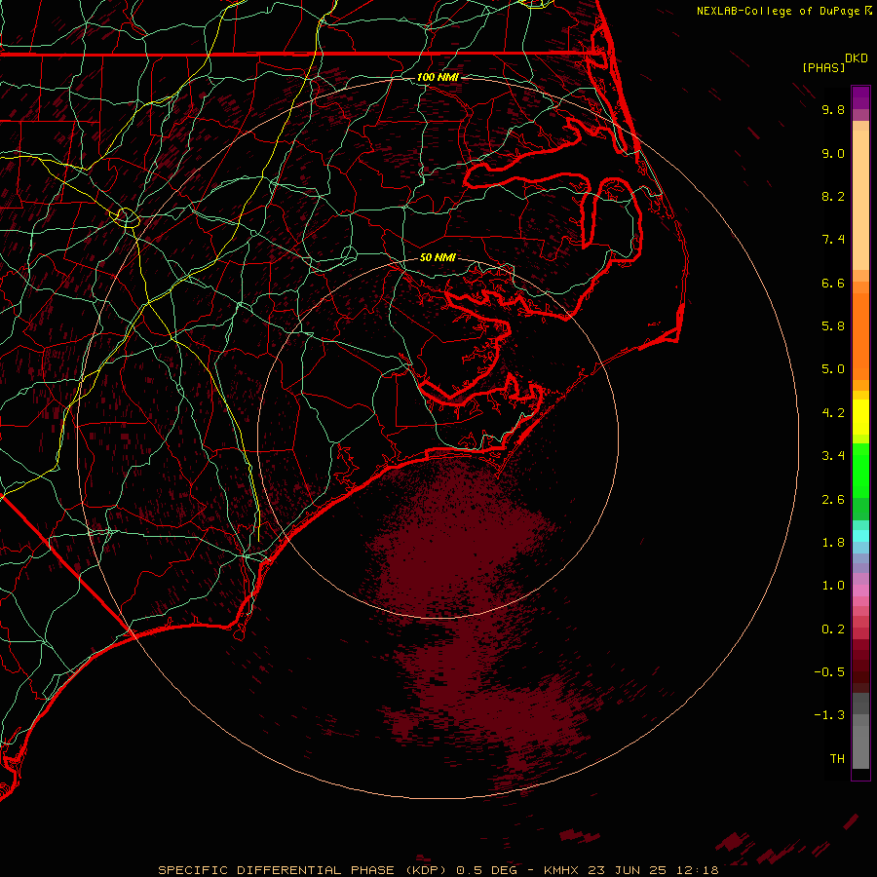Click the SPECIFIC DIFFERENTIAL PHASE caption text
The height and width of the screenshot is (877, 877).
(277, 870)
